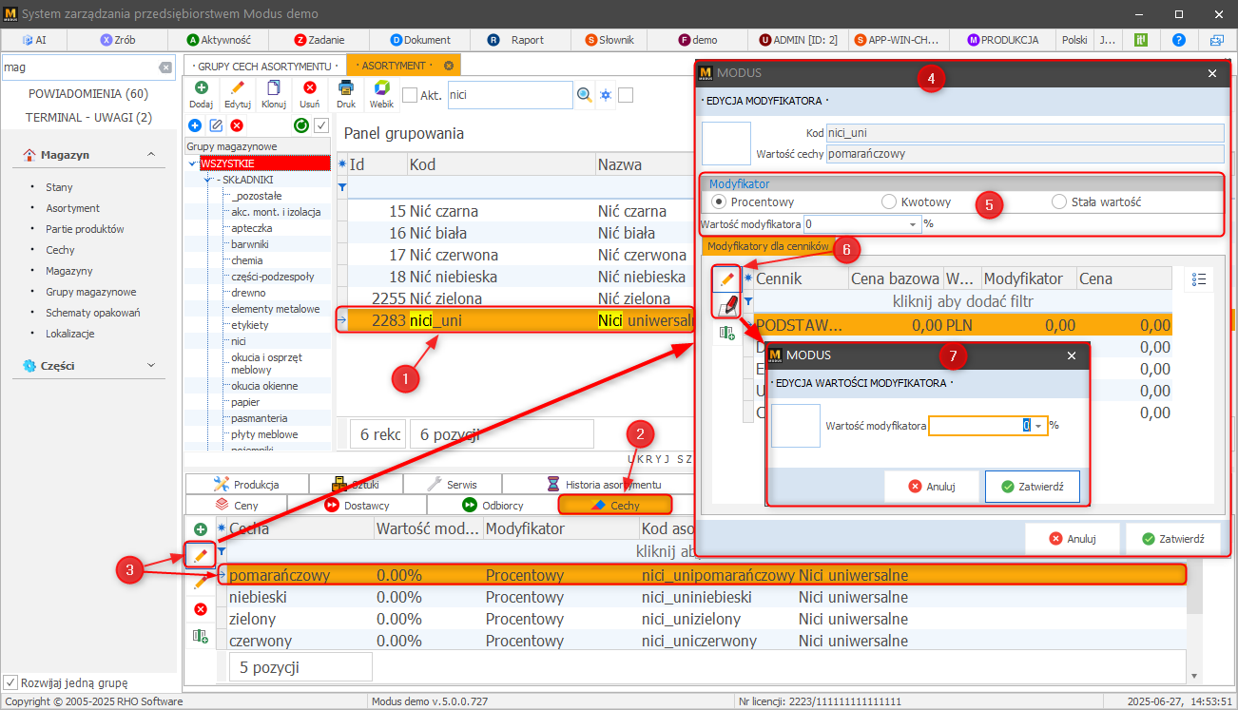Collapse the Magazyn sidebar section
This screenshot has height=710, width=1238.
click(150, 155)
